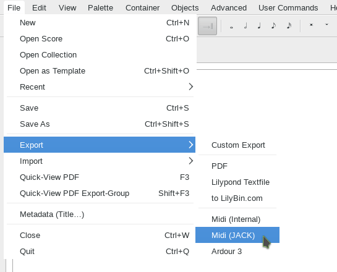Choose Quit from the File menu

tap(100, 252)
